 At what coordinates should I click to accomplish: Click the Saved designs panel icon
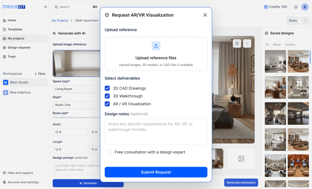(266, 33)
